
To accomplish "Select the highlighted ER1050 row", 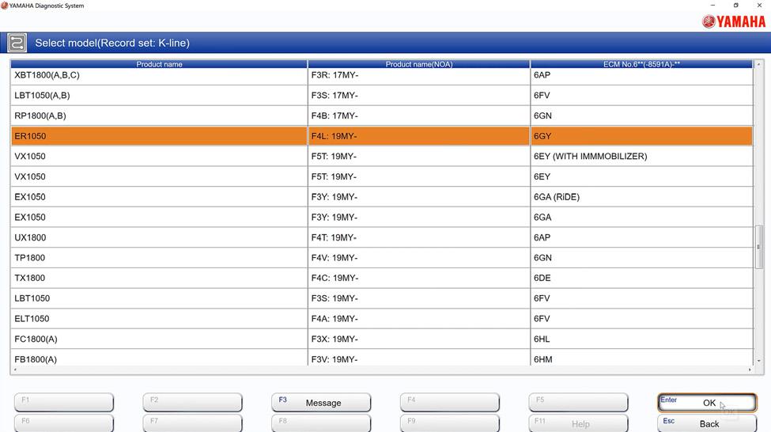I will pos(382,136).
